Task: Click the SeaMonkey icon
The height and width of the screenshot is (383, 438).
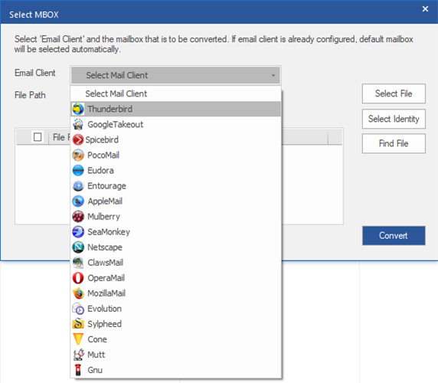Action: point(78,232)
